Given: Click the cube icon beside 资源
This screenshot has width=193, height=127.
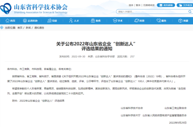Looking at the screenshot, I should [x=180, y=21].
